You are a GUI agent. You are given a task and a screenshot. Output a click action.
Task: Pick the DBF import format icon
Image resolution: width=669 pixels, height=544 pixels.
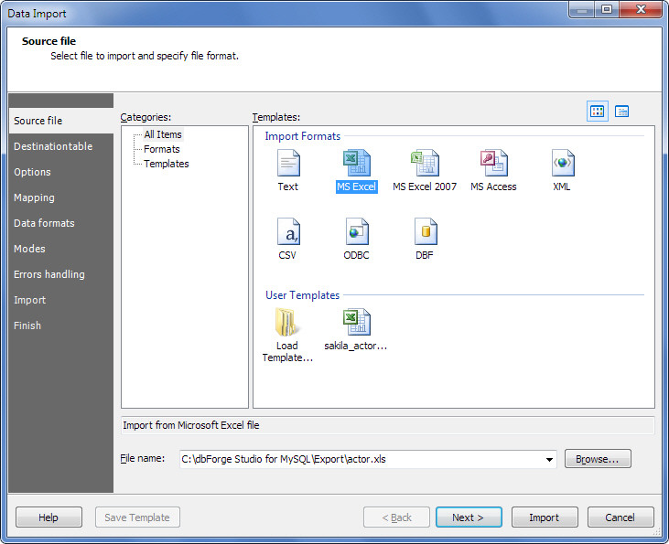coord(426,231)
